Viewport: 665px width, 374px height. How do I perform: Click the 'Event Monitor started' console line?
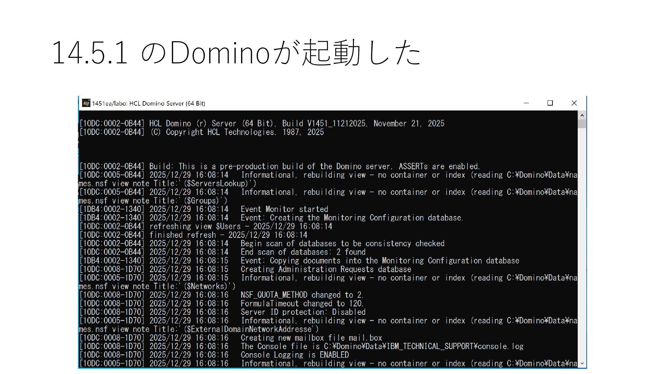point(284,209)
